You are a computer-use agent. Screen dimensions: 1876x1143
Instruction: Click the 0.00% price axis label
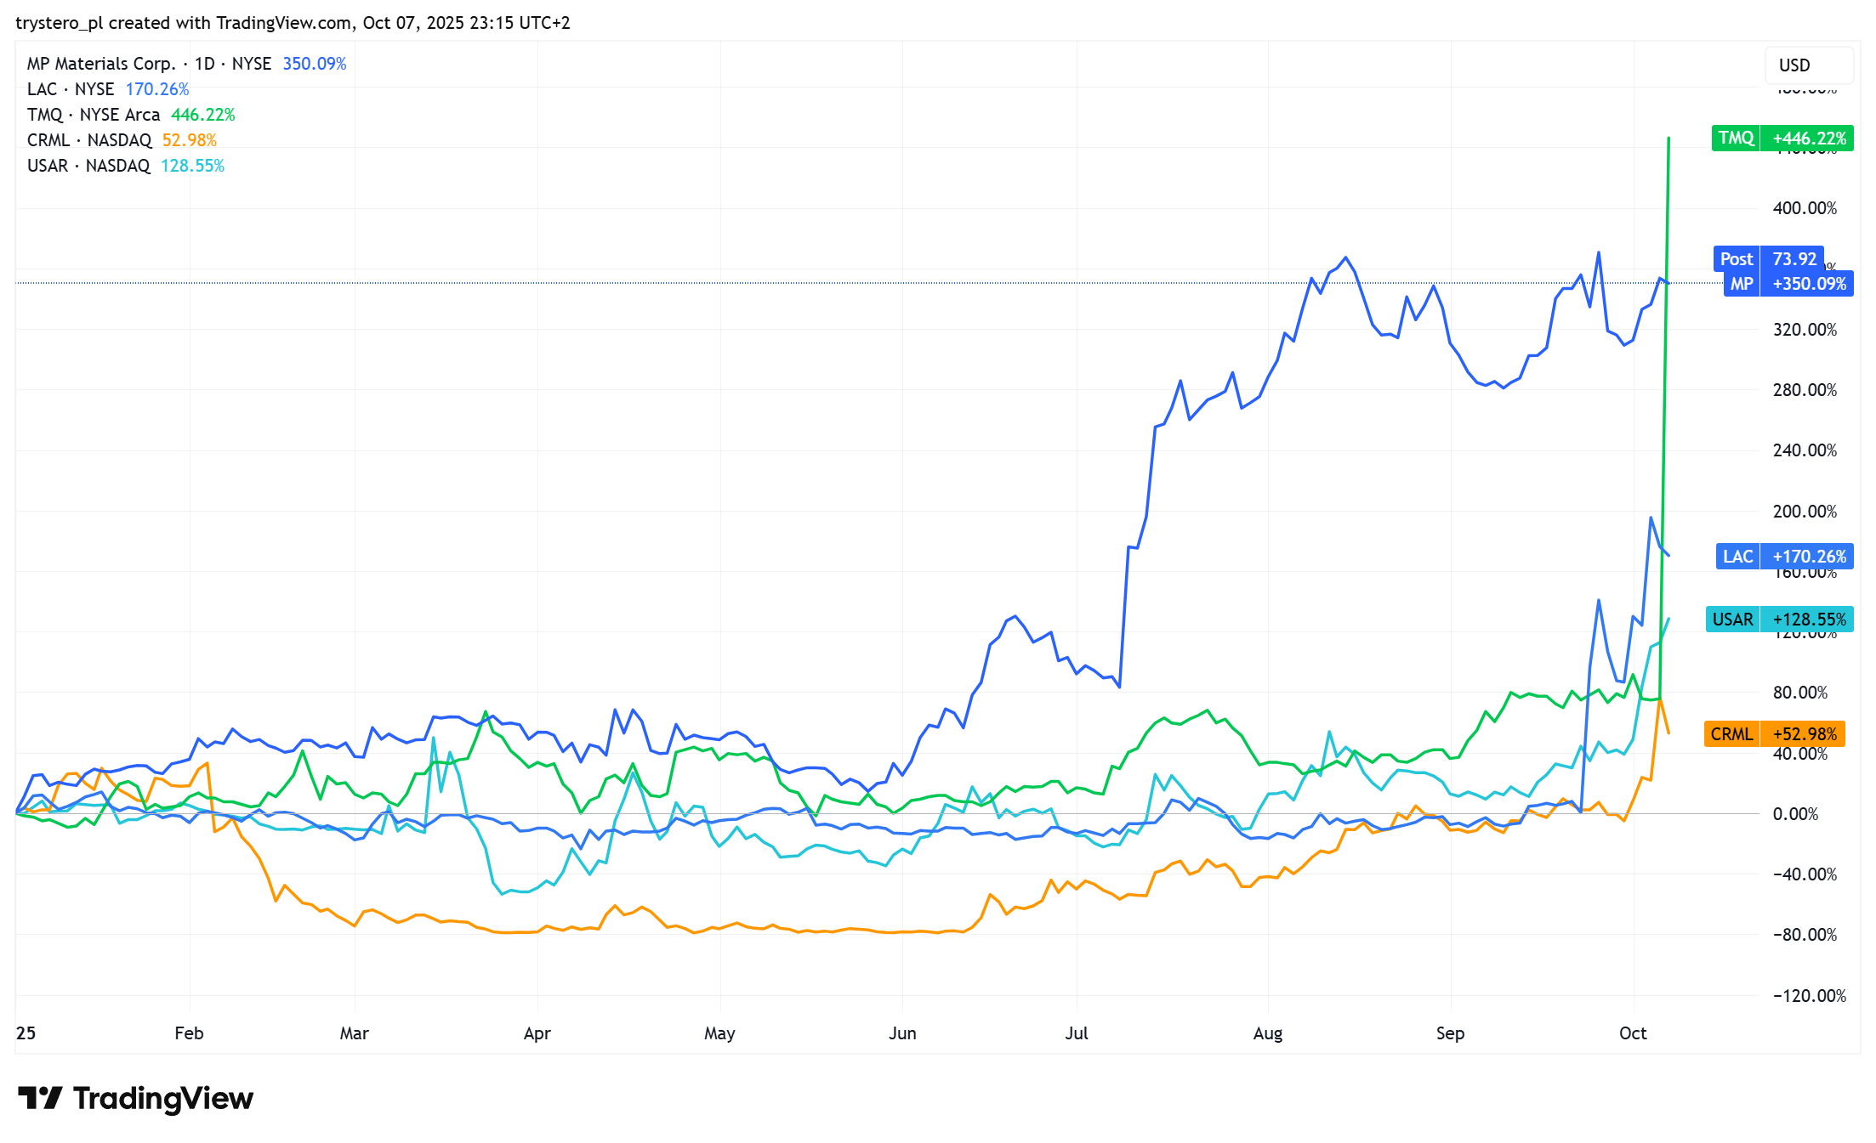click(1794, 814)
